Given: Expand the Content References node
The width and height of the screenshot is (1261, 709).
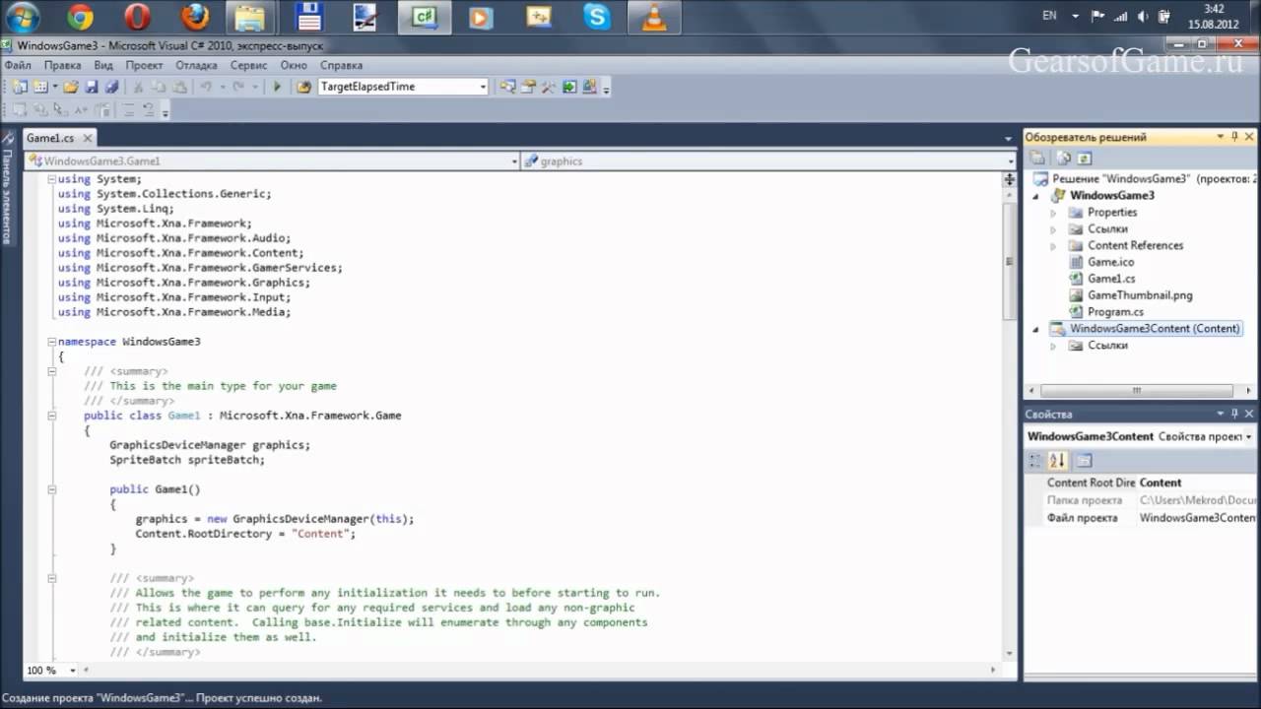Looking at the screenshot, I should 1053,246.
